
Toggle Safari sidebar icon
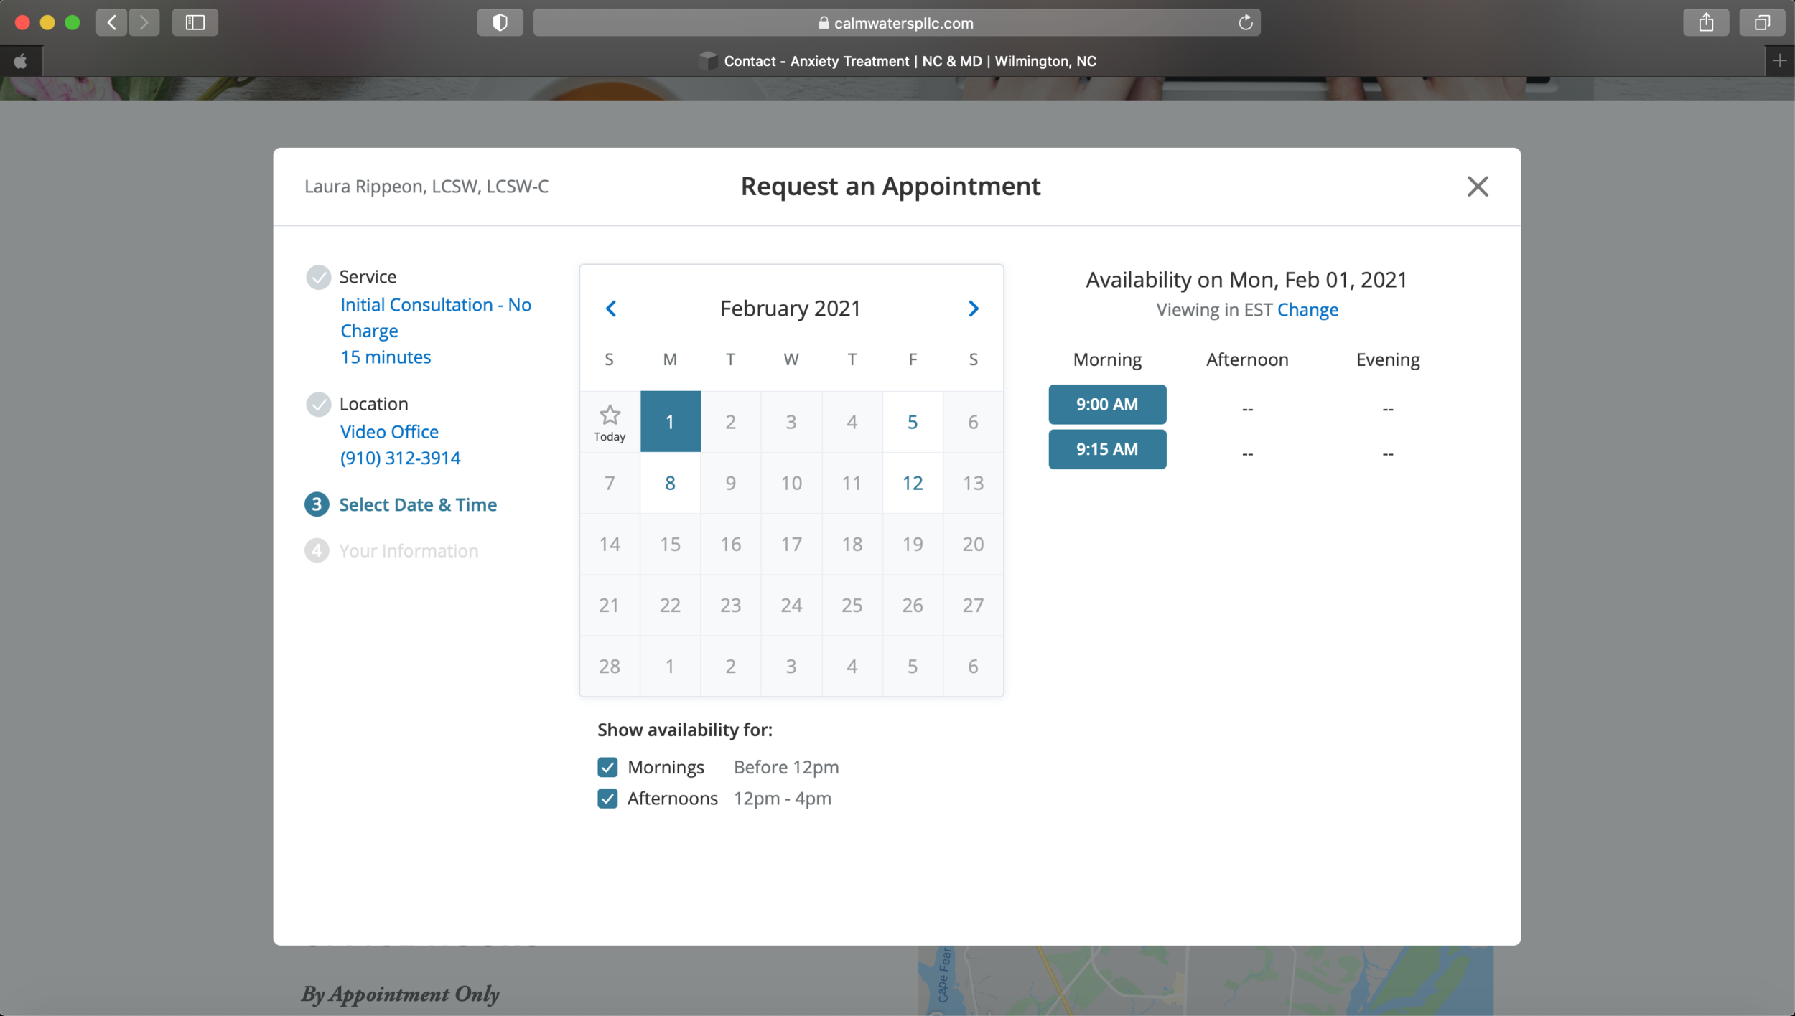(x=195, y=23)
